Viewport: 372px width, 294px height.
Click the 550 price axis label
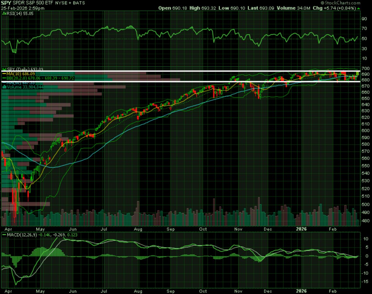[x=365, y=166]
